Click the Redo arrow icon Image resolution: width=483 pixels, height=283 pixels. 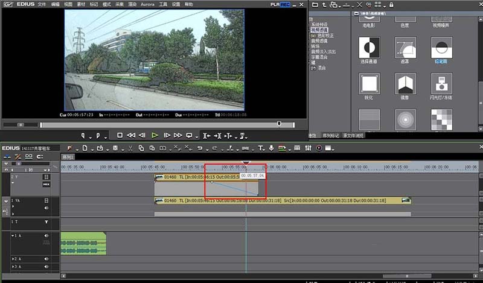pos(214,148)
